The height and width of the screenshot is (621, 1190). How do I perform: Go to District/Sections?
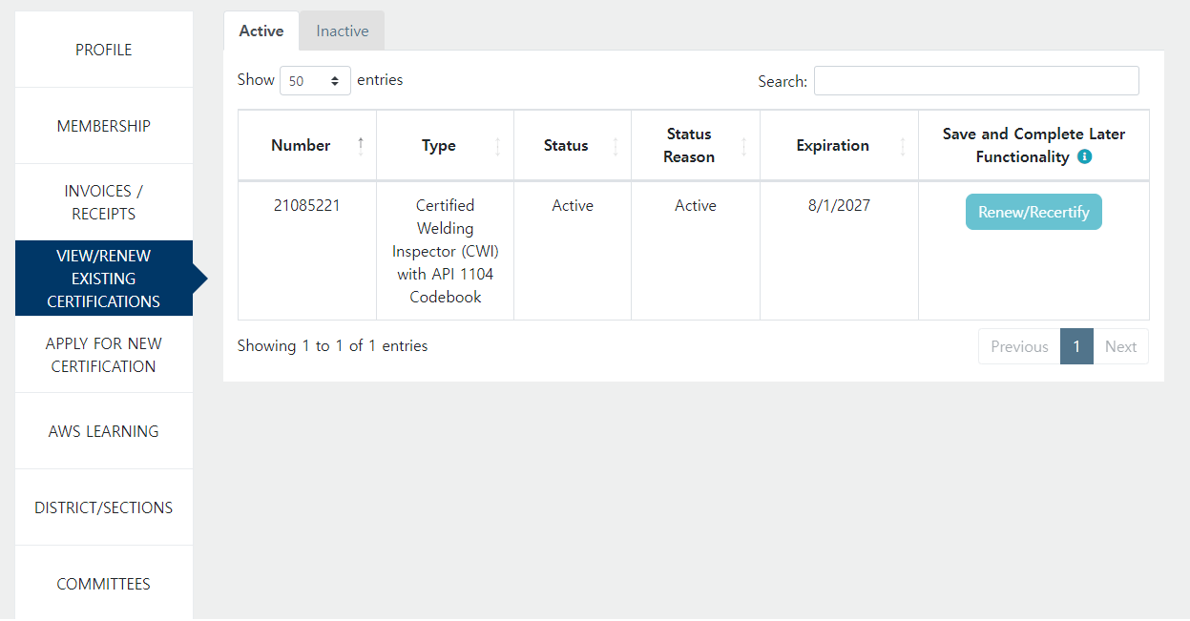(x=104, y=507)
